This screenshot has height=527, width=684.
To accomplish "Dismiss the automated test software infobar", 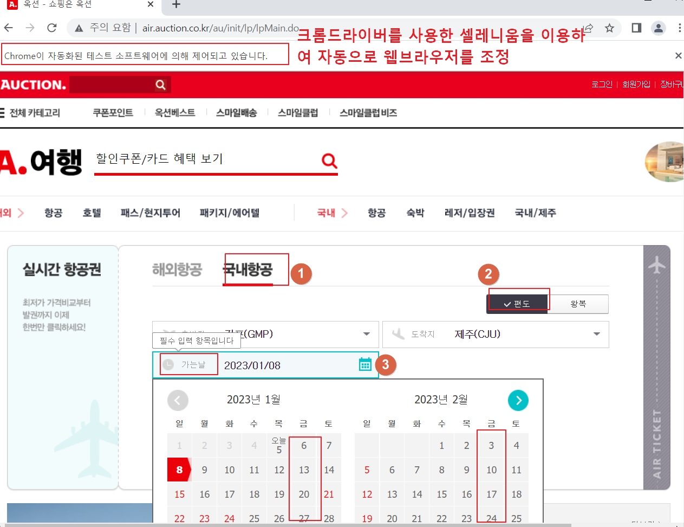I will (678, 55).
